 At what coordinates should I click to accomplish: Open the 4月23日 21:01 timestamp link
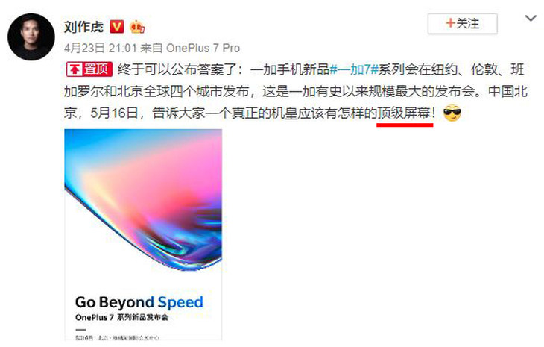click(x=101, y=48)
